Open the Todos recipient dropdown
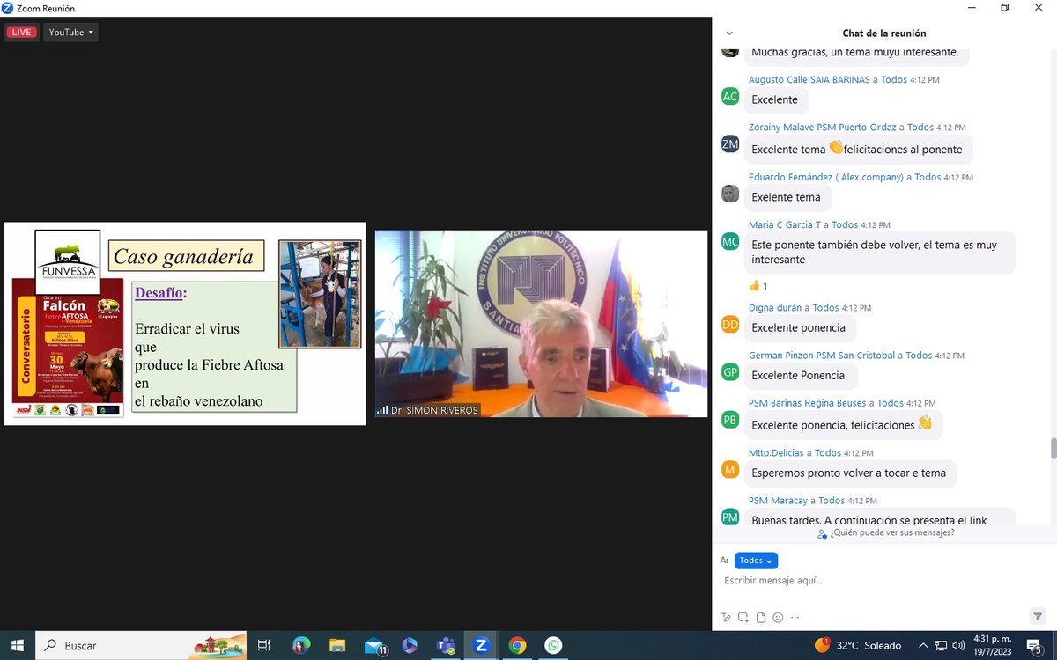 click(756, 561)
